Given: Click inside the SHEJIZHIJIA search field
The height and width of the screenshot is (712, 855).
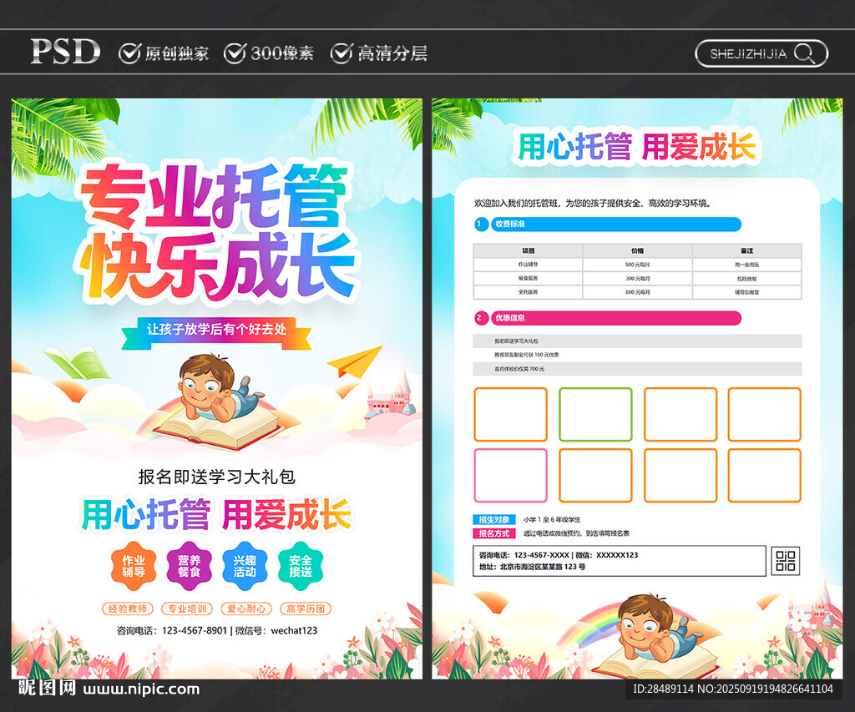Looking at the screenshot, I should tap(761, 53).
